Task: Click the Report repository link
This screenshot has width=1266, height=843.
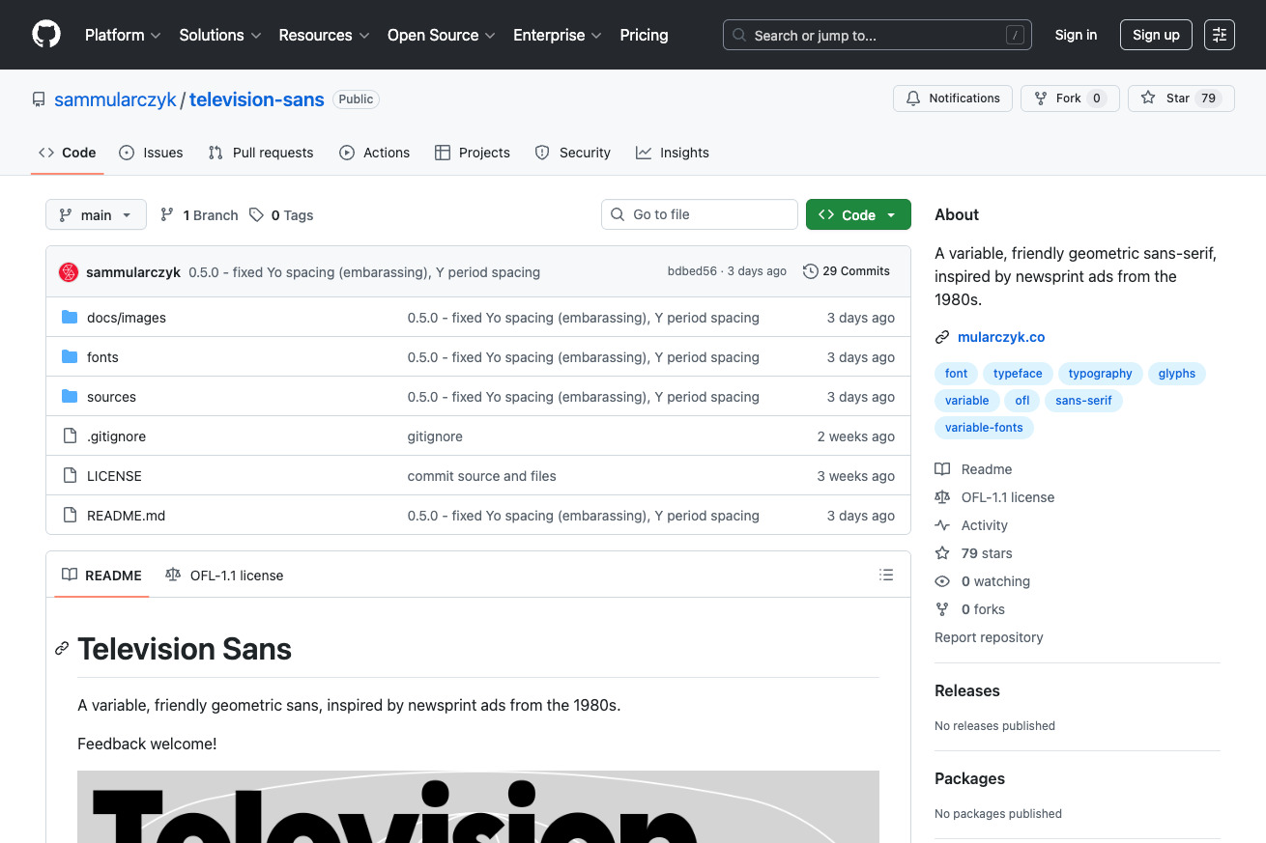Action: click(989, 637)
